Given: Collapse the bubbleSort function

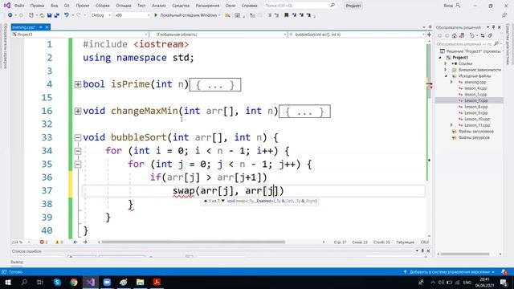Looking at the screenshot, I should tap(78, 137).
